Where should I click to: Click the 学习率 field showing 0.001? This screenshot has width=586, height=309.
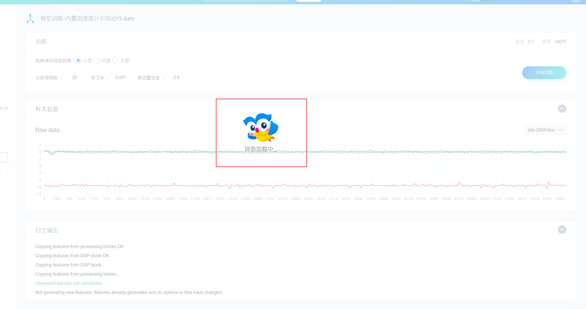[x=121, y=78]
